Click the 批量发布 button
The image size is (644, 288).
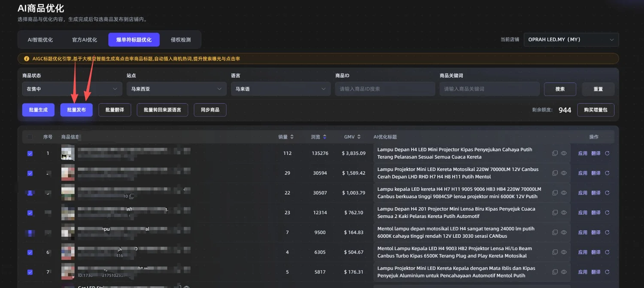pyautogui.click(x=76, y=110)
